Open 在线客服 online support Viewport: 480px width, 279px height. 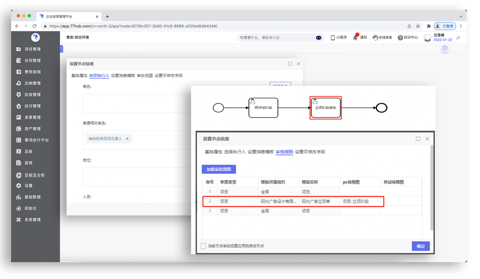pos(375,37)
